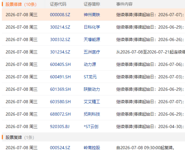185x152 pixels.
Task: Open 陕鼓动力 stock name link
Action: point(92,89)
